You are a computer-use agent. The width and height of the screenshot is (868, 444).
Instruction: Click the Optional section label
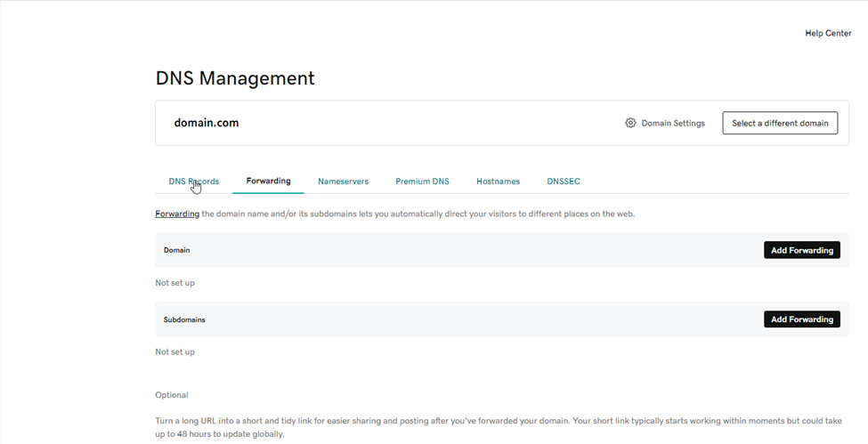tap(172, 395)
